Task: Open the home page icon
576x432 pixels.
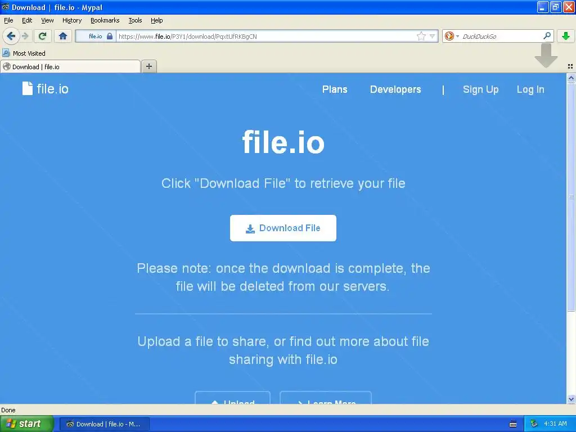Action: click(63, 36)
